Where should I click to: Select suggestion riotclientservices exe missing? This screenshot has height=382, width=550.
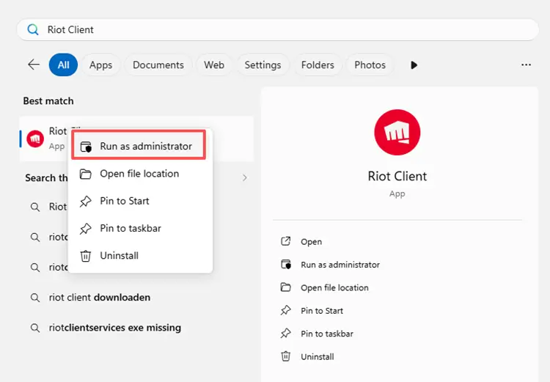(x=115, y=328)
